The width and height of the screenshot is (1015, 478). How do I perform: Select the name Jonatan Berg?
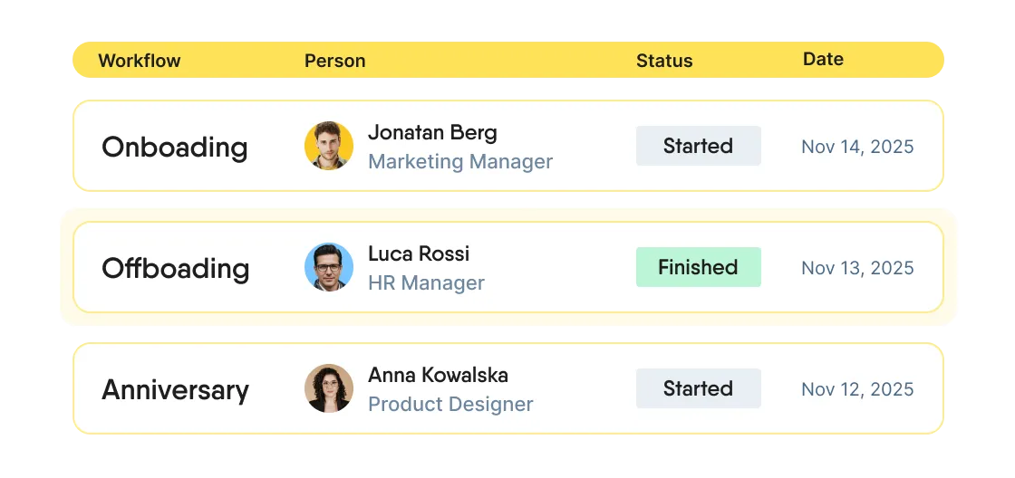point(432,132)
